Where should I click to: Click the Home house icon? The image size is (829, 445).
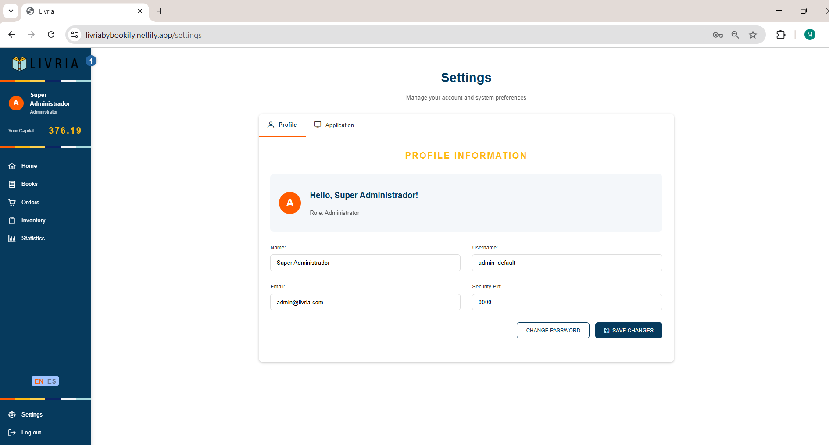click(12, 166)
